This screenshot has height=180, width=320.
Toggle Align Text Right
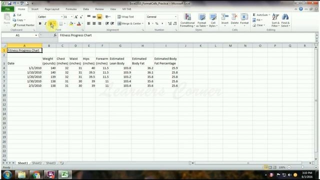point(99,23)
